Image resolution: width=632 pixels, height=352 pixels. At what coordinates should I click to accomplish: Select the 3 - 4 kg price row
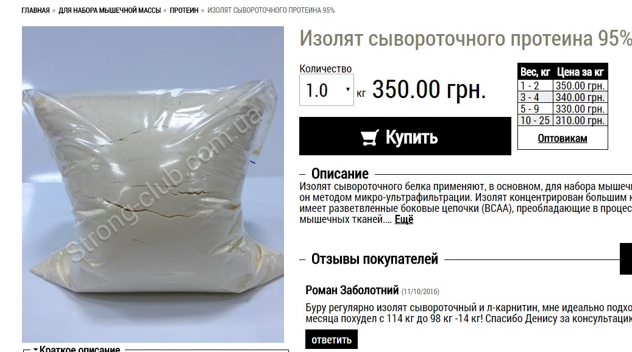click(x=563, y=97)
